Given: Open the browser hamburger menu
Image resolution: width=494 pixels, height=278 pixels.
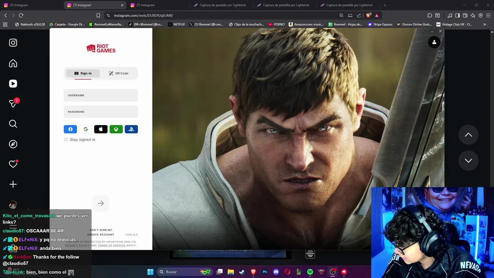Looking at the screenshot, I should [x=488, y=15].
